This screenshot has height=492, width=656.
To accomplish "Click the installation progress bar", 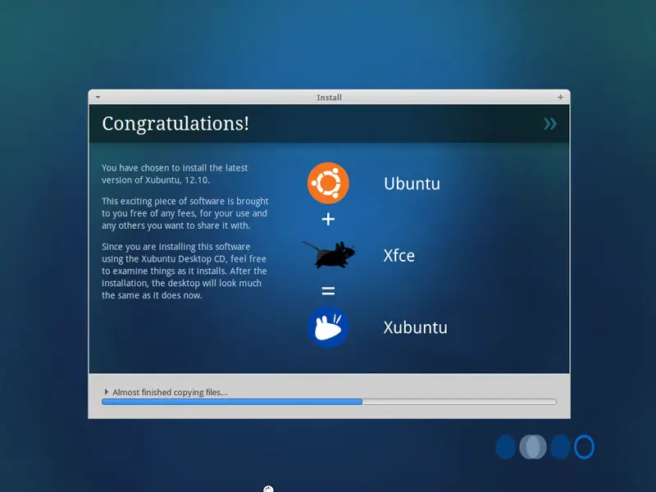I will (330, 402).
